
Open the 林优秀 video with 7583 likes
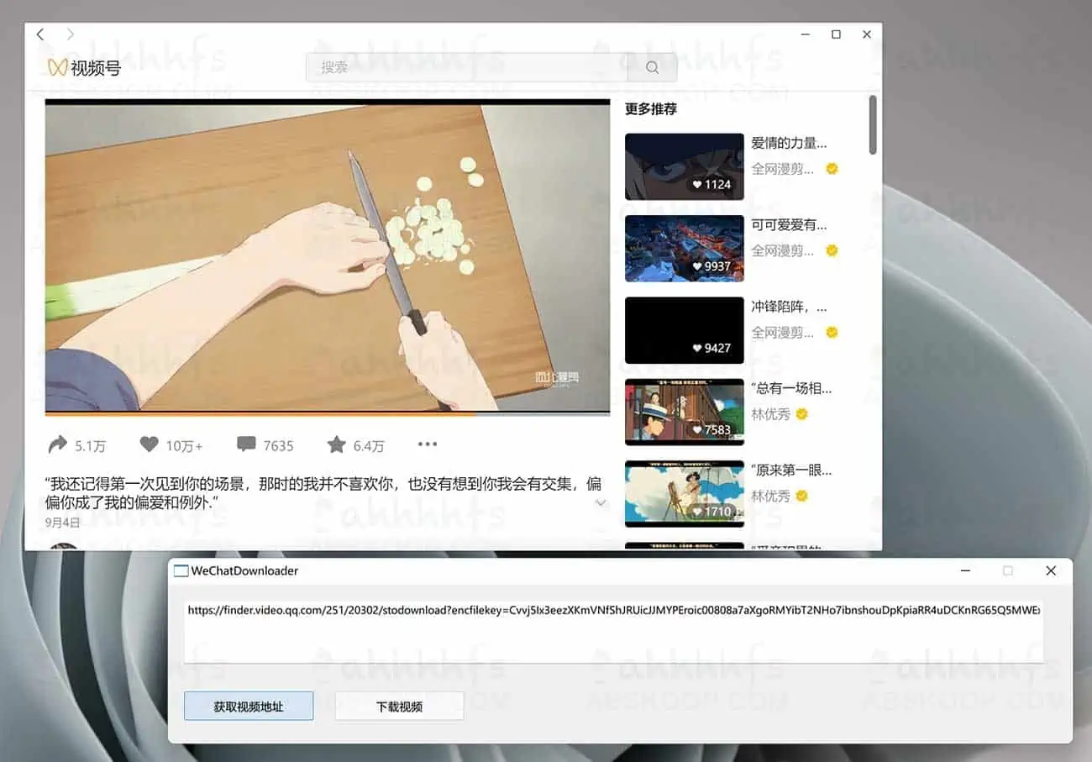(684, 412)
